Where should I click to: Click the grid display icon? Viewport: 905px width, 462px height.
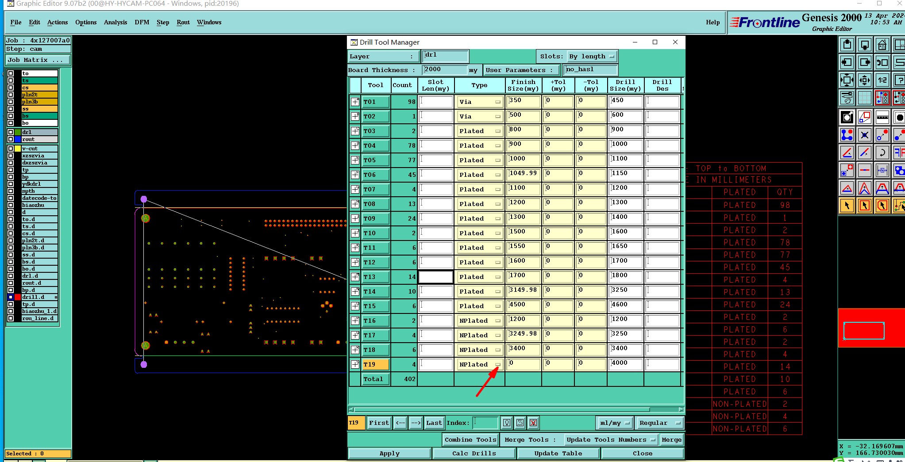[864, 98]
